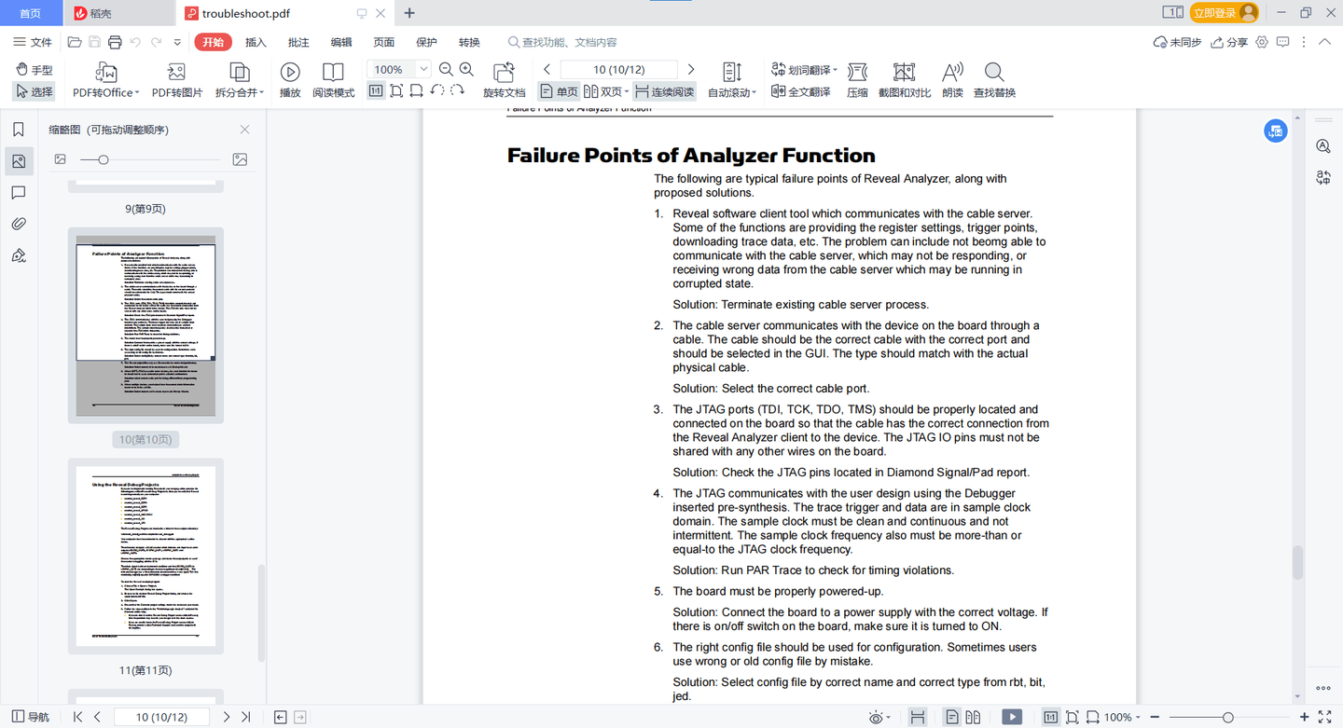Click the 分享 share button

(x=1229, y=42)
